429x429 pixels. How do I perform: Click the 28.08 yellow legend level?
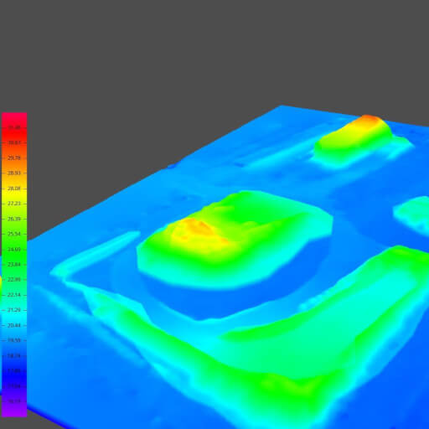[x=14, y=189]
